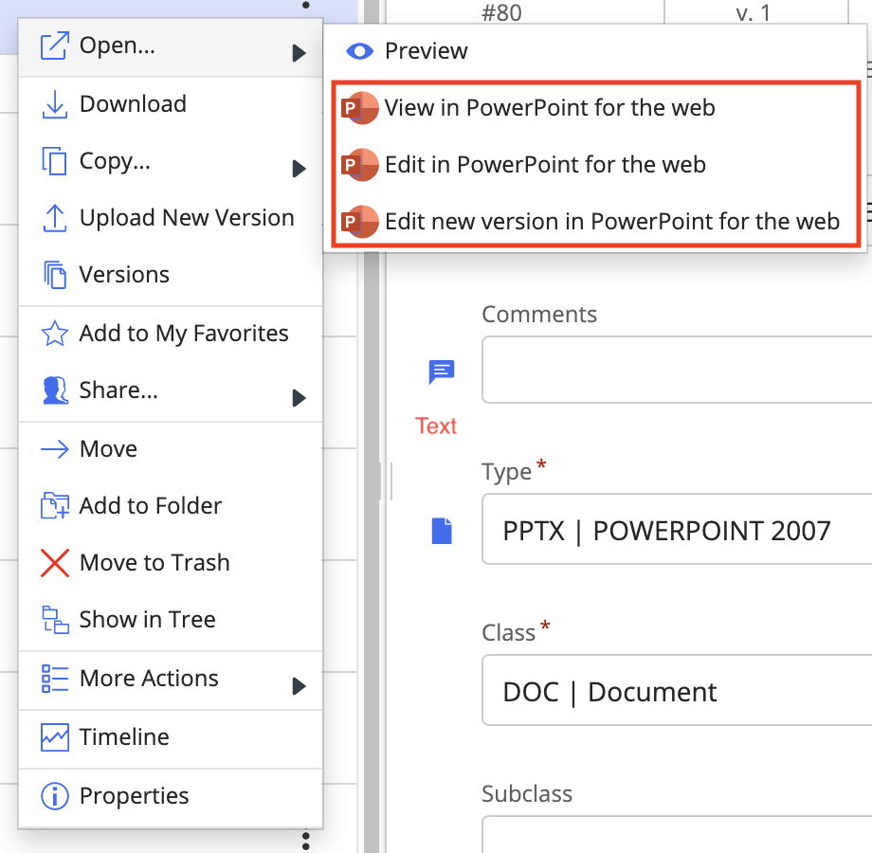The width and height of the screenshot is (872, 853).
Task: Click the Show in Tree icon
Action: point(55,620)
